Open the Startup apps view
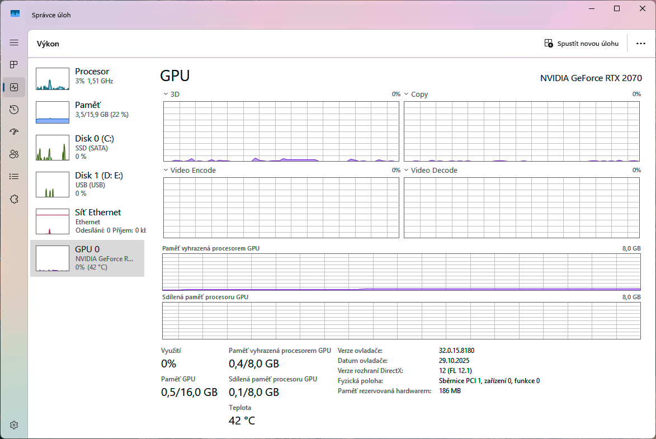The width and height of the screenshot is (656, 439). coord(14,131)
